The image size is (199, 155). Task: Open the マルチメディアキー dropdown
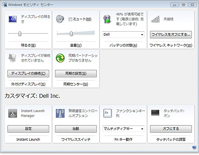tap(123, 129)
